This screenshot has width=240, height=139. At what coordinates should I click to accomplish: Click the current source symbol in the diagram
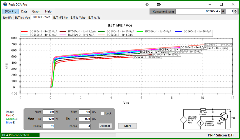200,123
